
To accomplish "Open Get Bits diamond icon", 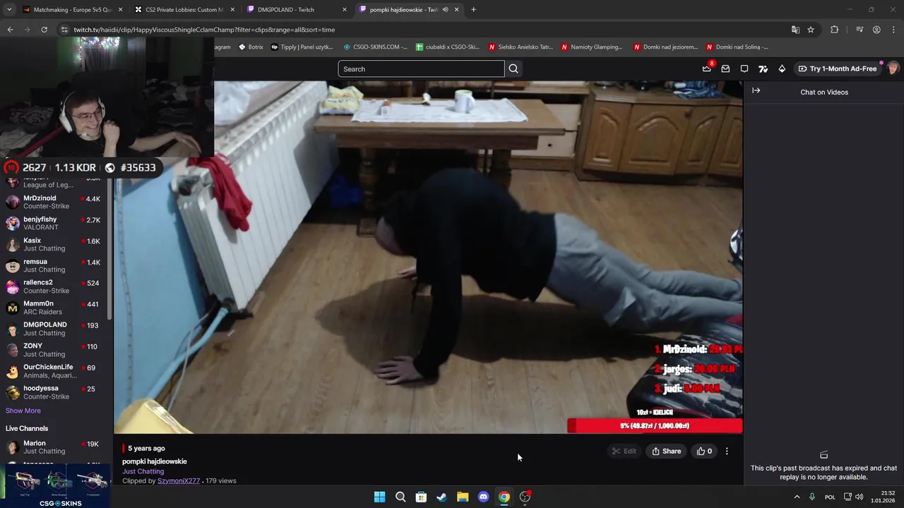I will (x=782, y=68).
